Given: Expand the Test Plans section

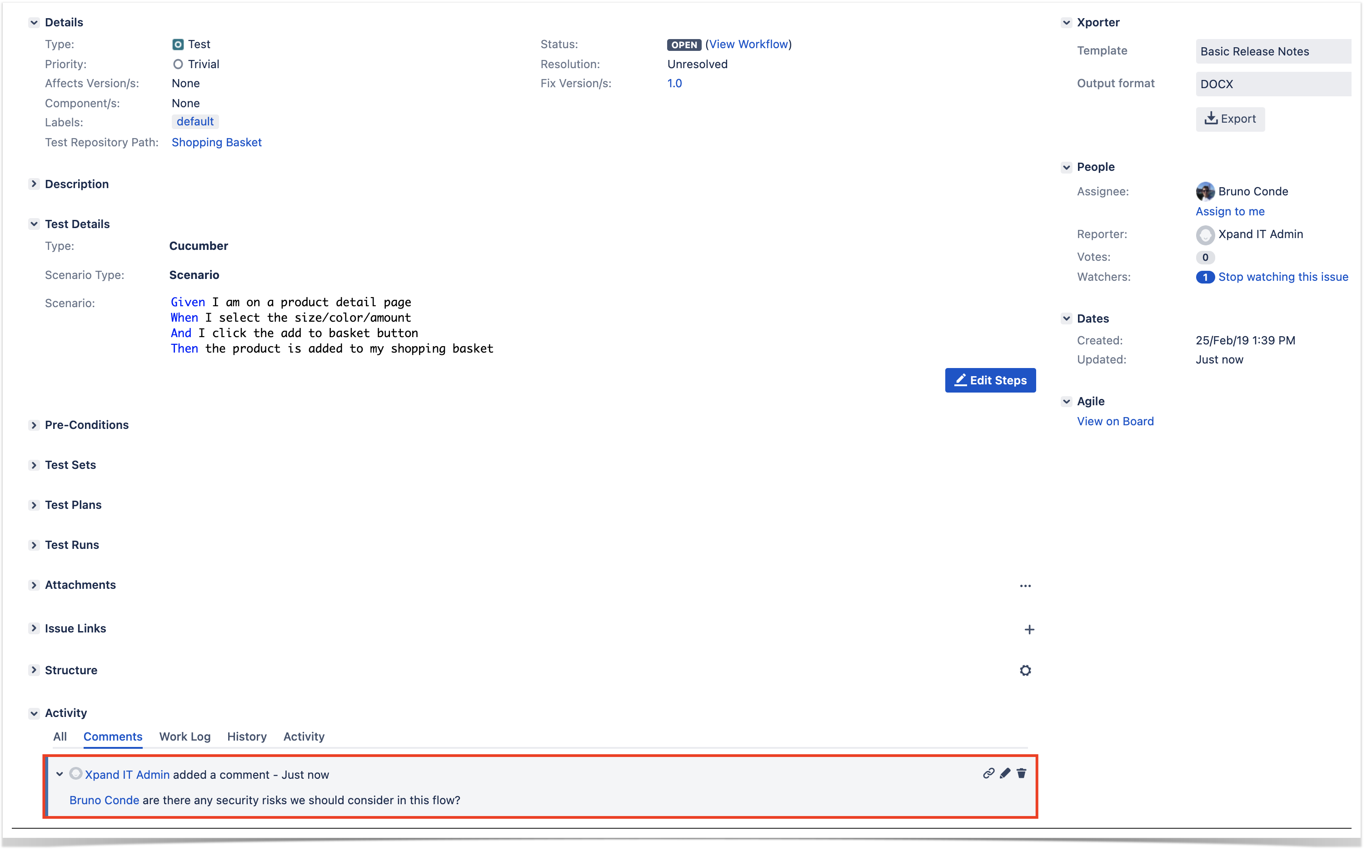Looking at the screenshot, I should pyautogui.click(x=34, y=505).
